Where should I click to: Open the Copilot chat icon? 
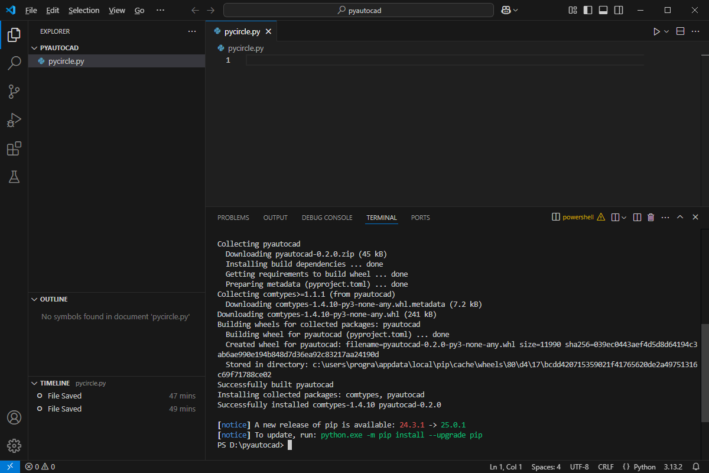[x=506, y=10]
